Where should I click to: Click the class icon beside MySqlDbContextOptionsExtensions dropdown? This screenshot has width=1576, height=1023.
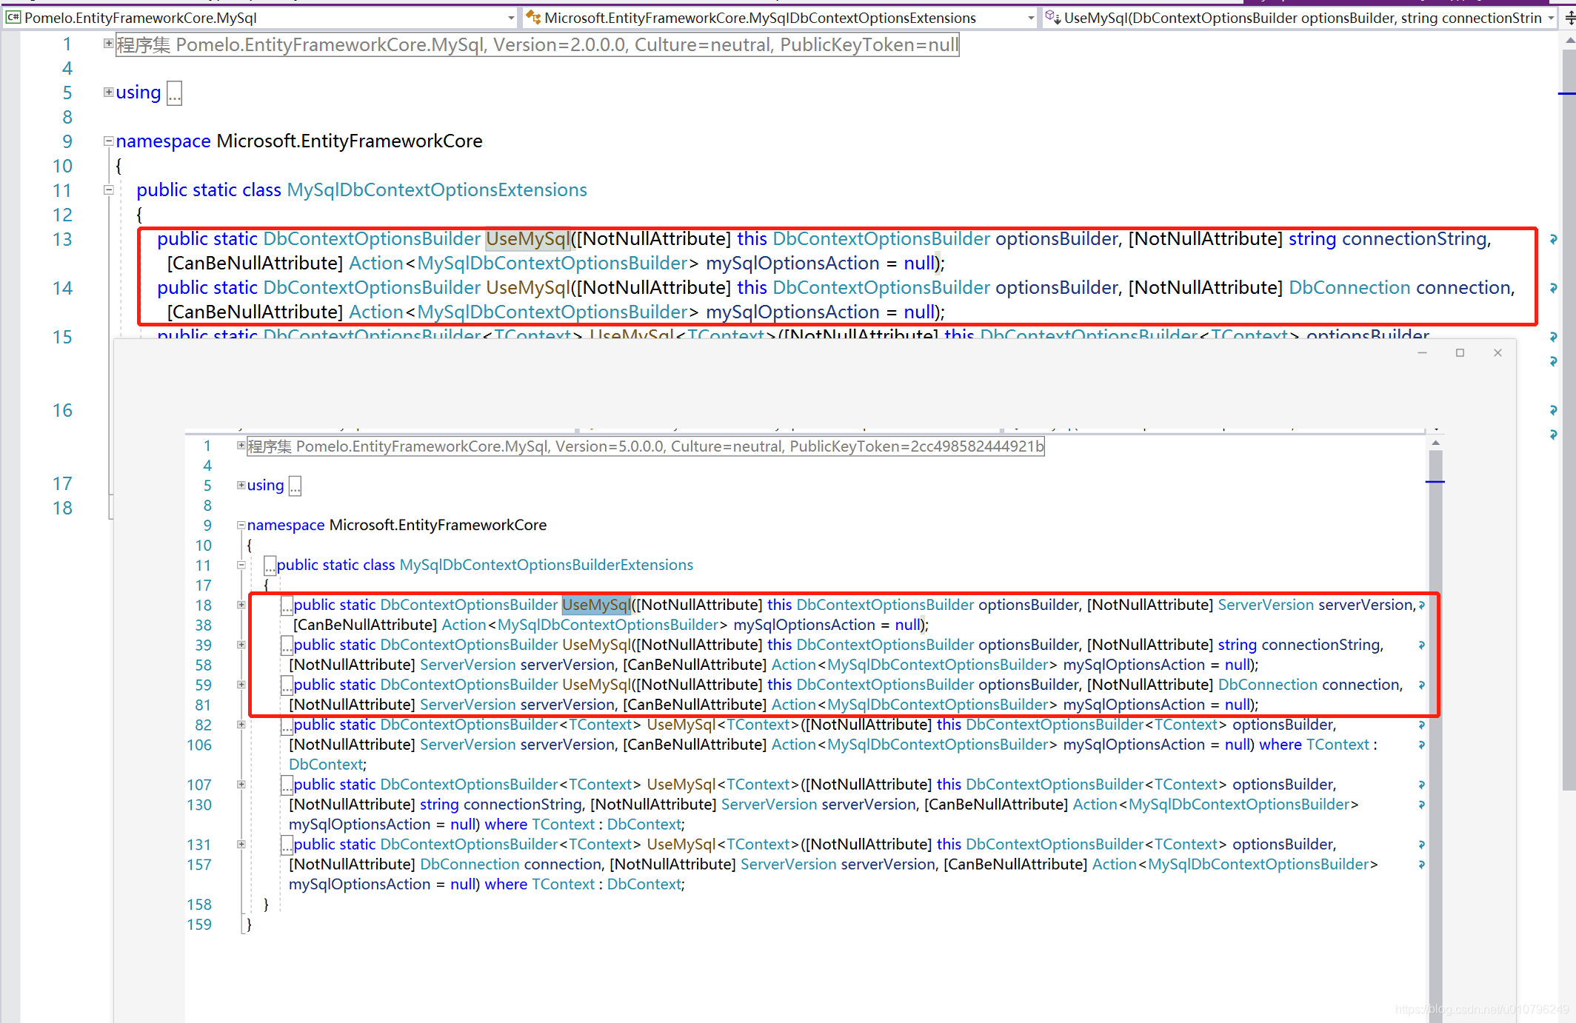[533, 18]
